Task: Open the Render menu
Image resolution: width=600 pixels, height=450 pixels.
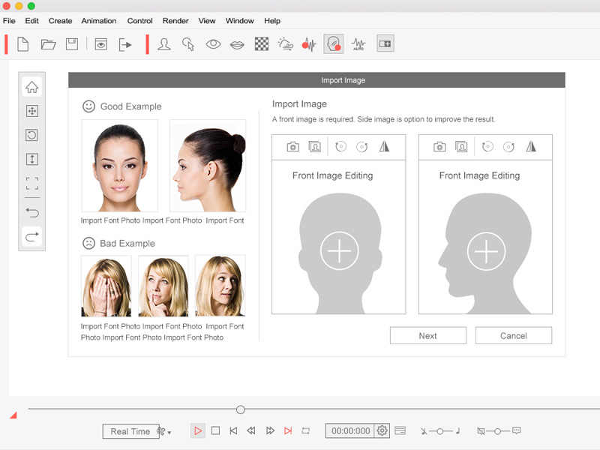Action: 175,20
